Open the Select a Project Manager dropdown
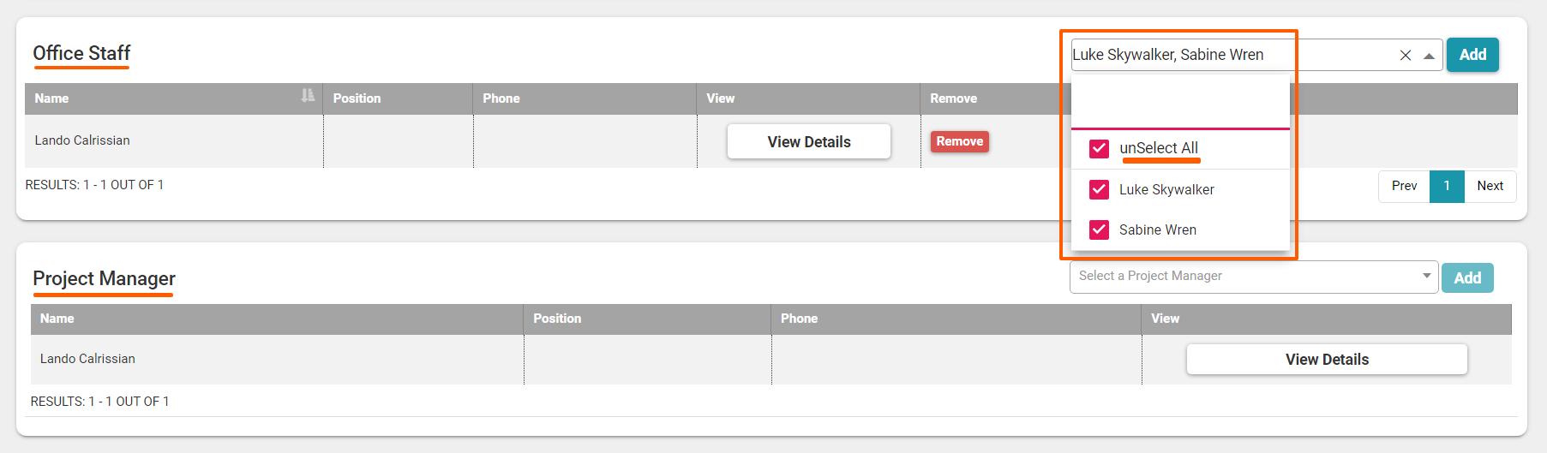 (1253, 277)
